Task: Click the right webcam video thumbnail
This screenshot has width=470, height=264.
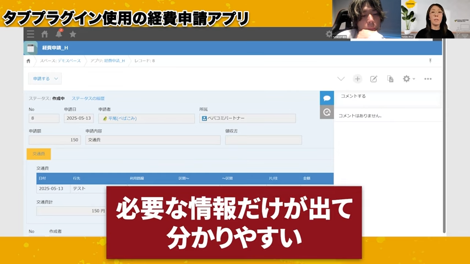Action: click(435, 19)
